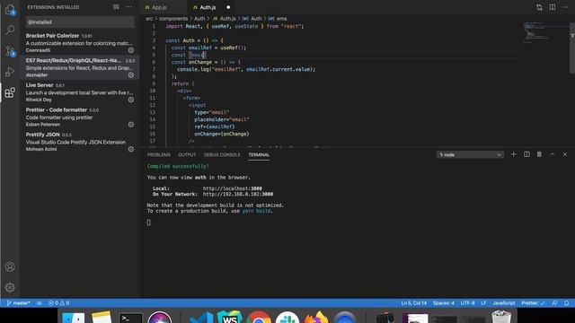Open the editor more actions menu

[x=565, y=7]
